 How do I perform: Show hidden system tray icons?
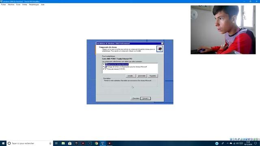(227, 143)
